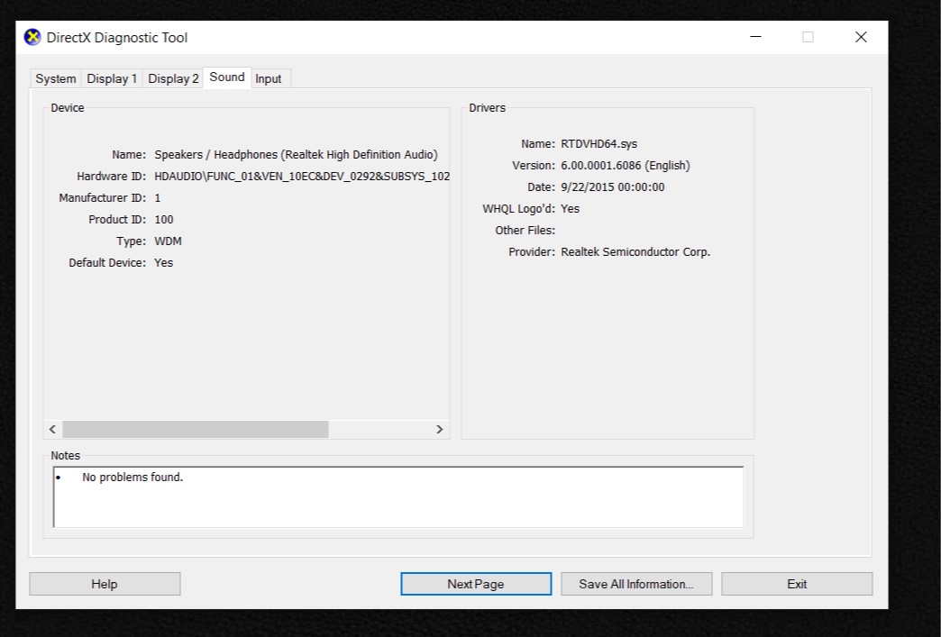
Task: Click the Exit button
Action: click(x=797, y=584)
